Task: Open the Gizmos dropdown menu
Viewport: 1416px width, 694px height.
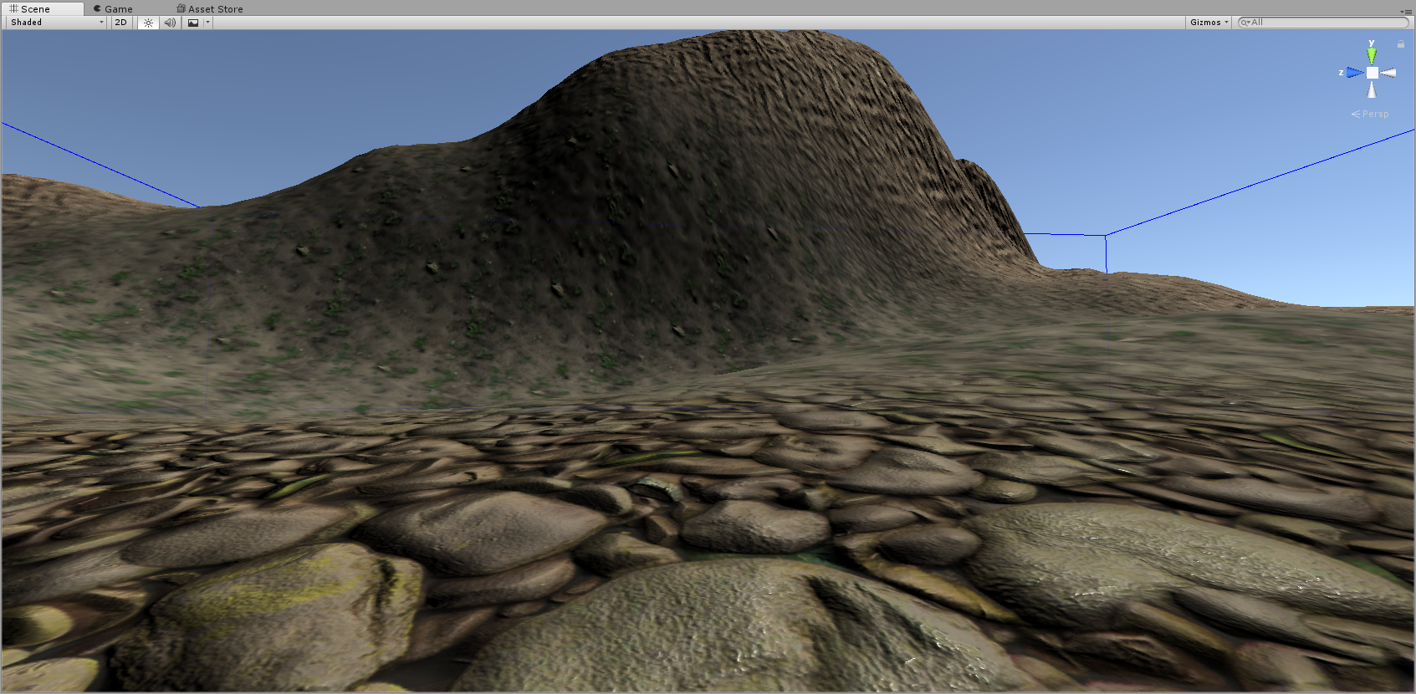Action: (x=1209, y=23)
